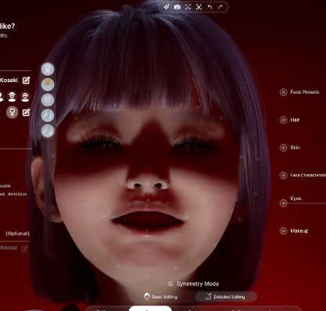Image resolution: width=326 pixels, height=311 pixels.
Task: Select the top outfit thumbnail
Action: [x=48, y=70]
